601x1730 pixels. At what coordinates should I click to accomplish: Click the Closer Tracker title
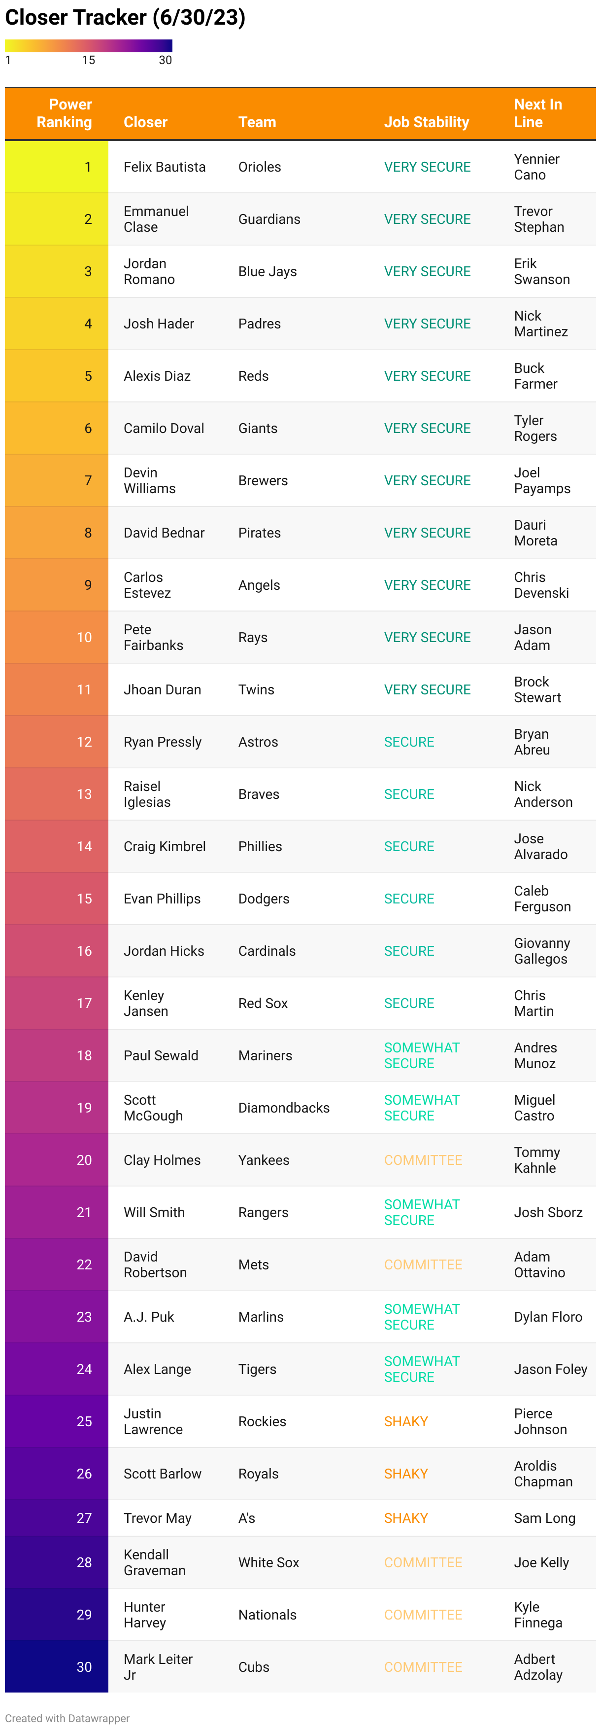126,17
